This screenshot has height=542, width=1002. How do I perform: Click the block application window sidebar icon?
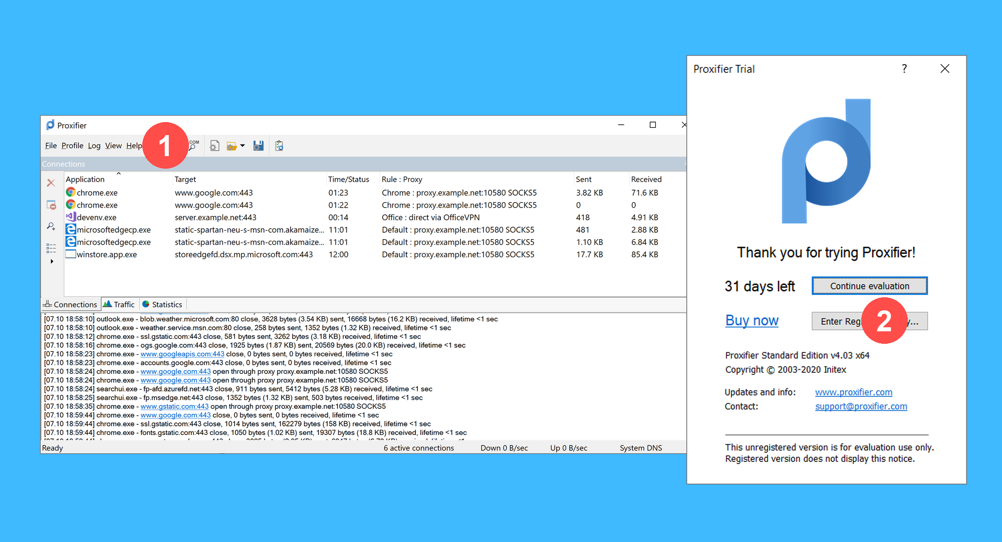51,205
